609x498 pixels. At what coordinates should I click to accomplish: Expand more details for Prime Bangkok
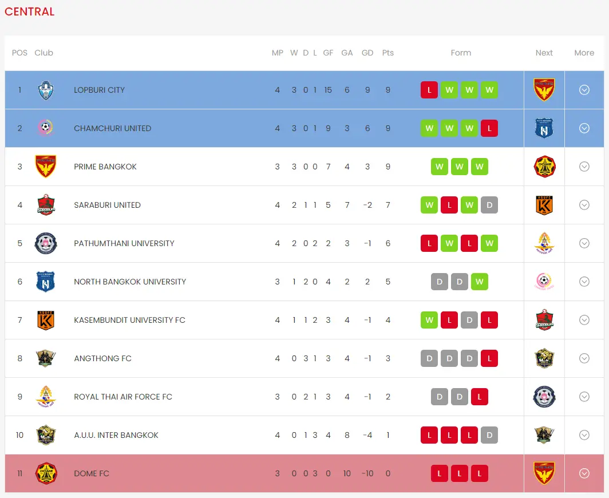pyautogui.click(x=584, y=167)
